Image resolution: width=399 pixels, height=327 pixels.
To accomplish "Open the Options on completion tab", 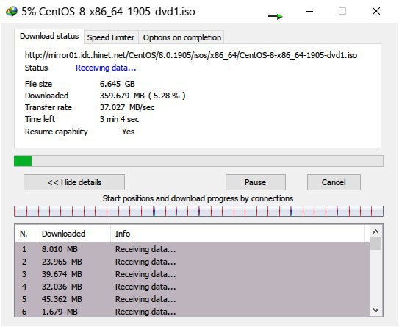I will tap(182, 37).
